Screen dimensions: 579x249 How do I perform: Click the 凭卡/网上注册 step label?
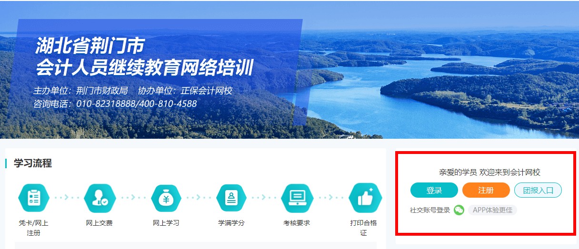33,228
